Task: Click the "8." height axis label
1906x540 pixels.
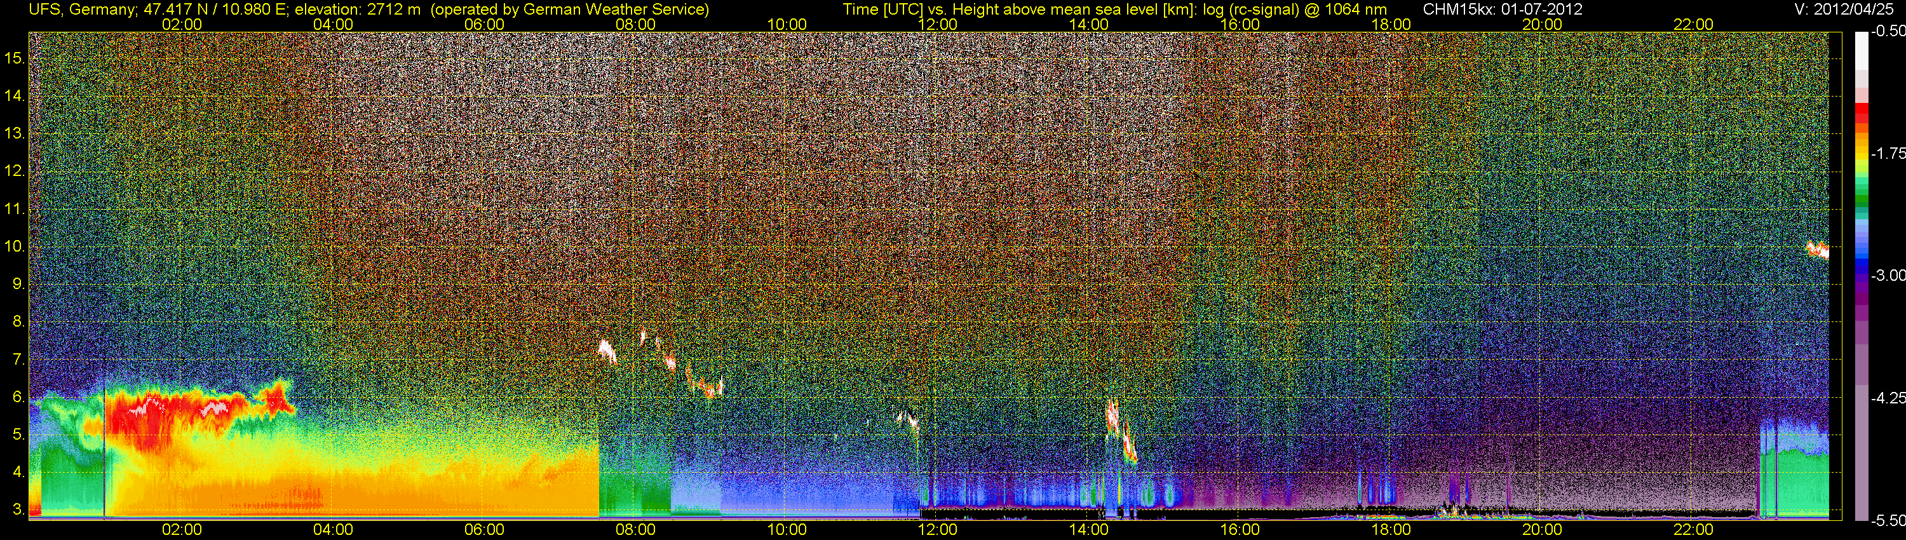Action: pyautogui.click(x=18, y=322)
